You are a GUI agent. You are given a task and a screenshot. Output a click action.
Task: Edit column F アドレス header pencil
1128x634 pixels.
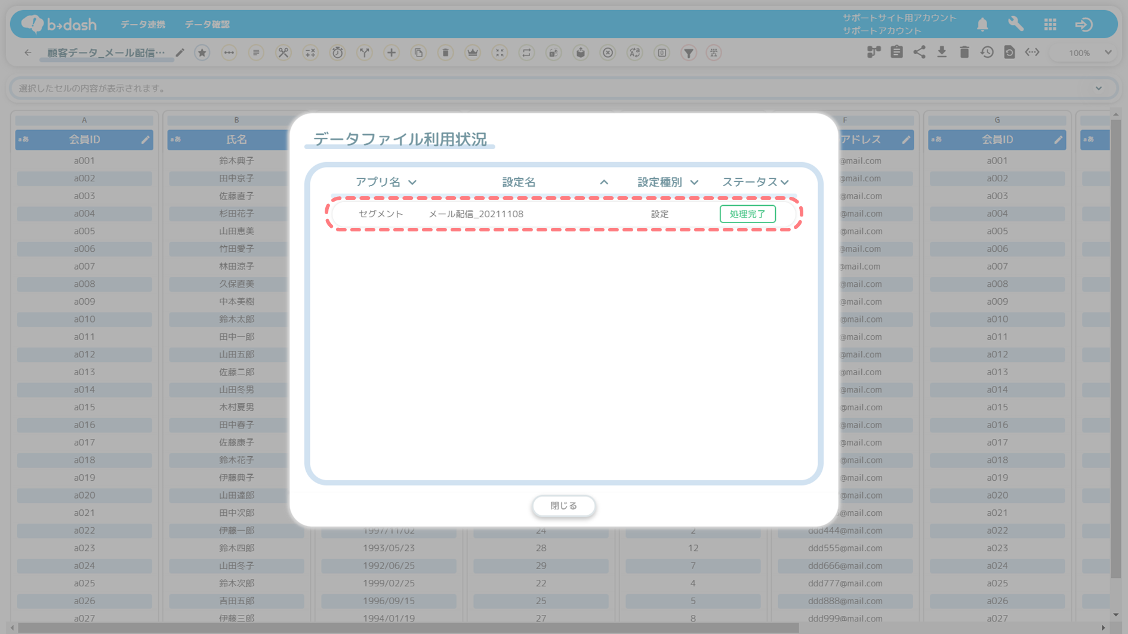[x=906, y=140]
